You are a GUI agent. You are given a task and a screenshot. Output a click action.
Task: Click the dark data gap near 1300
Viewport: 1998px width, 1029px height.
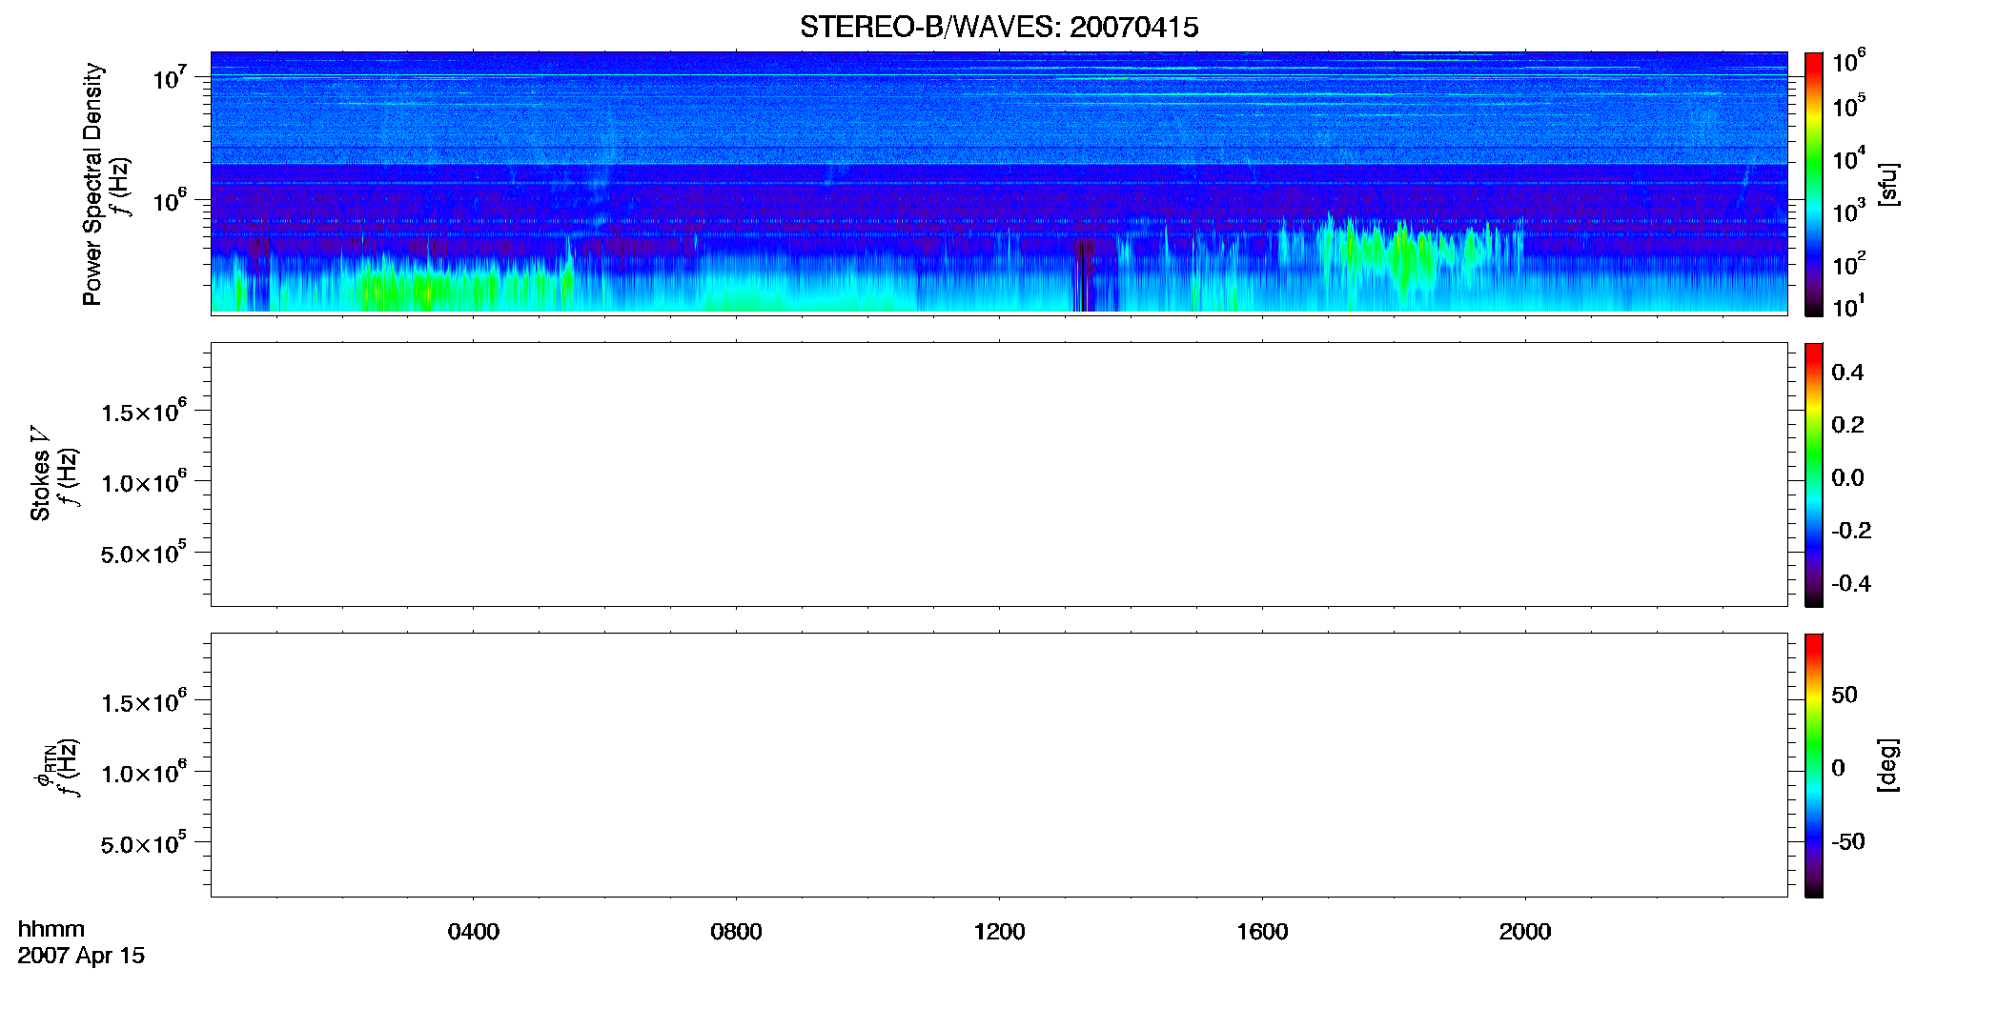click(x=1083, y=276)
